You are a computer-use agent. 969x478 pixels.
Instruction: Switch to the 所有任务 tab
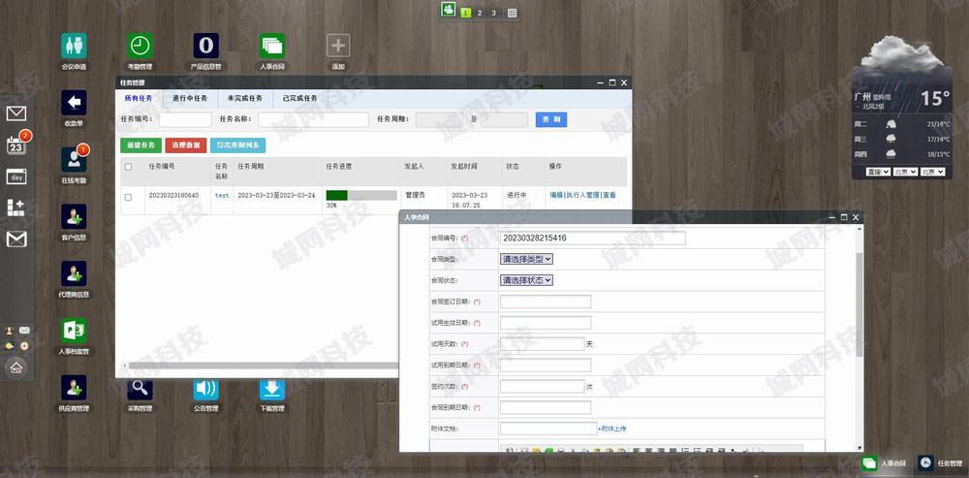[x=139, y=98]
